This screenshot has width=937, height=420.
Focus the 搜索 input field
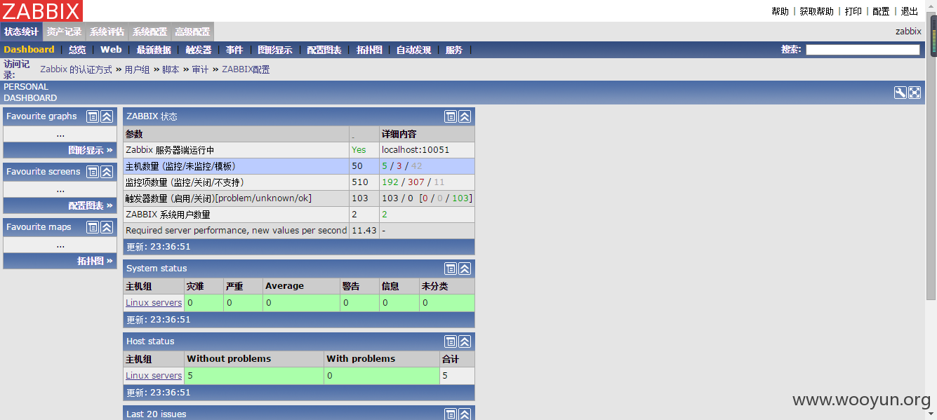[863, 50]
